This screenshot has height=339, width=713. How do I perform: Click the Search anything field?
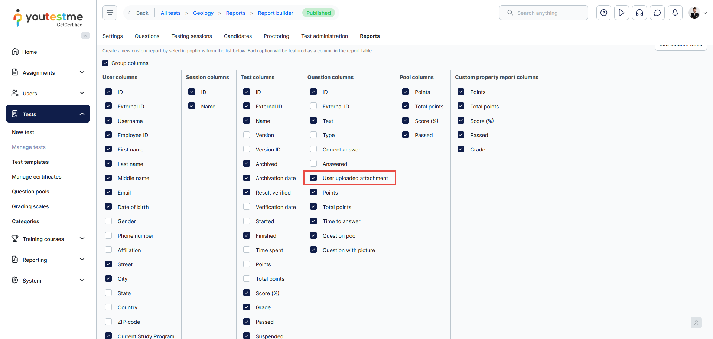(x=543, y=13)
